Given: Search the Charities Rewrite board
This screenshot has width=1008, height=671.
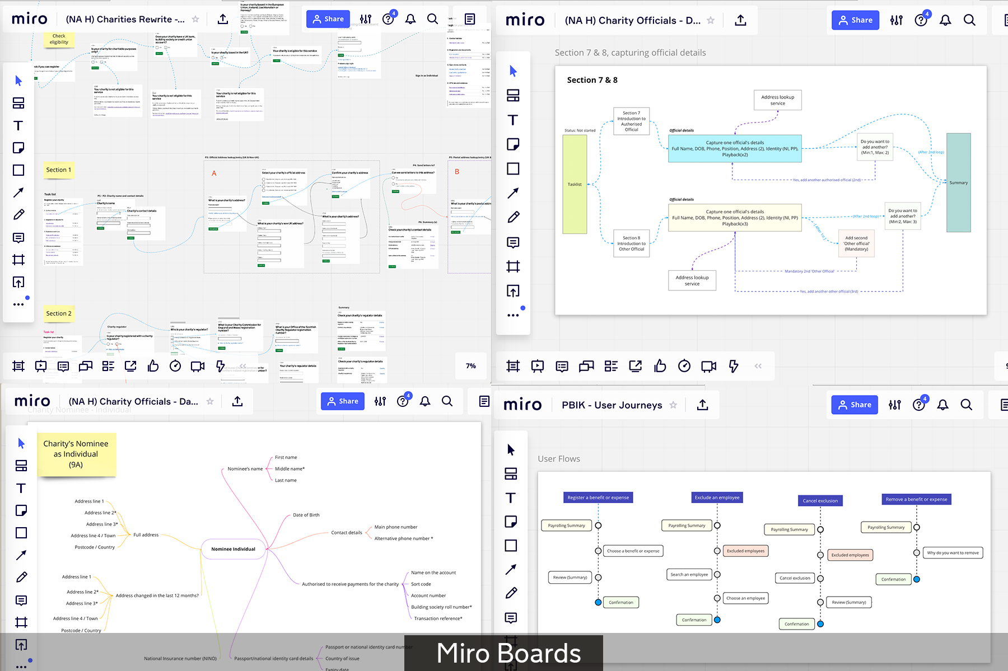Looking at the screenshot, I should [x=432, y=19].
